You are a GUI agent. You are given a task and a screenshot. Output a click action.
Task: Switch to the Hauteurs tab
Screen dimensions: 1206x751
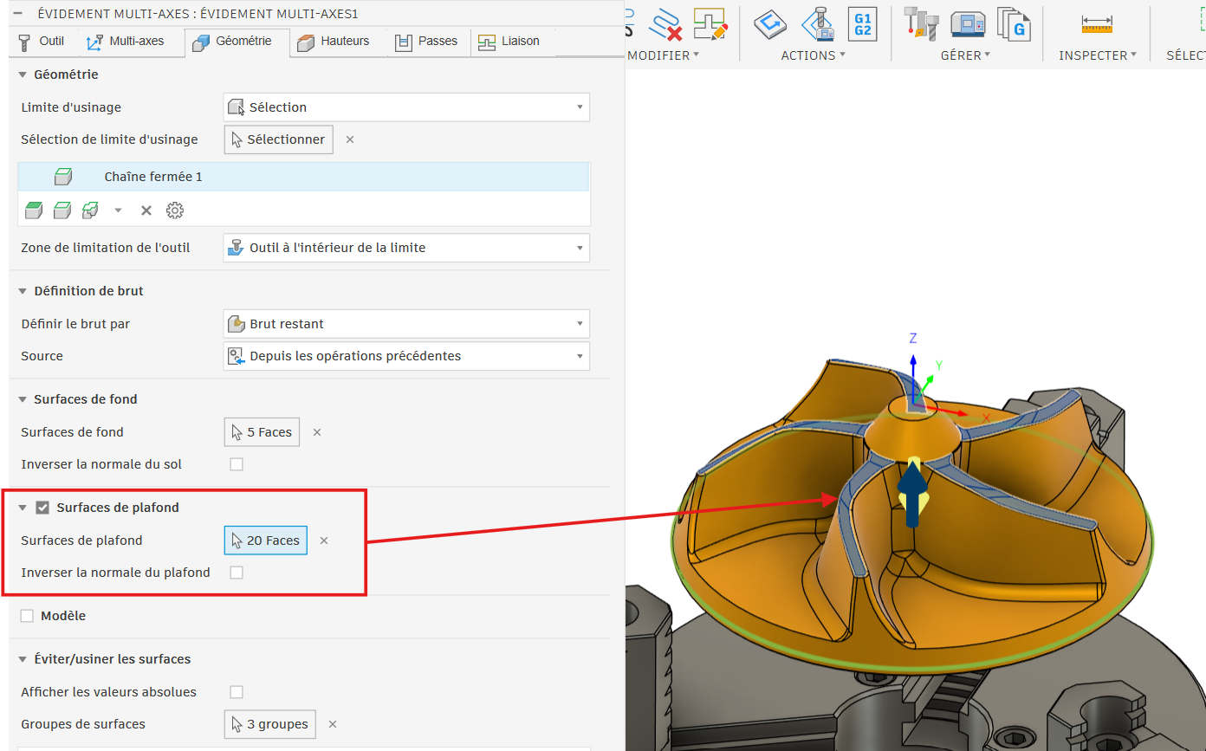pos(334,41)
